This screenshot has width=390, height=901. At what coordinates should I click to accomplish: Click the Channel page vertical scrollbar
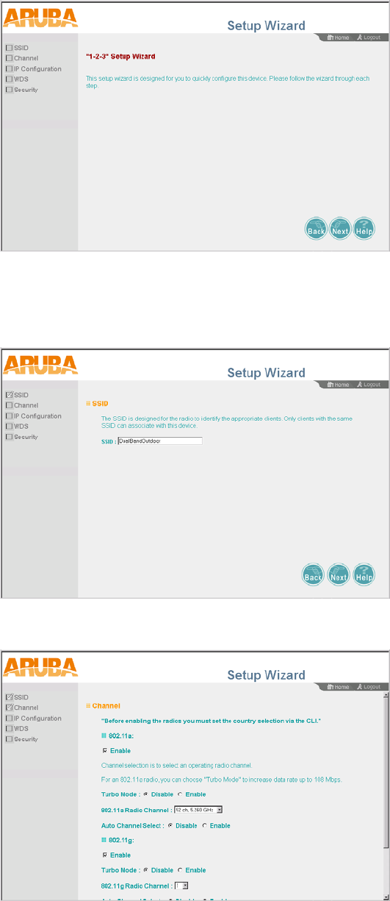pos(386,797)
